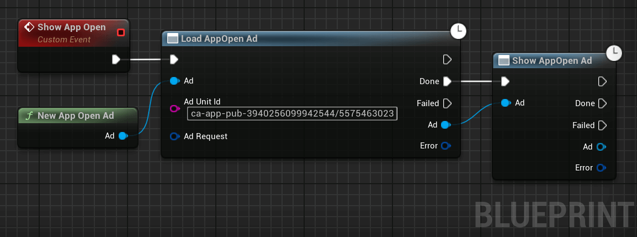637x237 pixels.
Task: Click the Show App Open event output exec pin
Action: [116, 60]
